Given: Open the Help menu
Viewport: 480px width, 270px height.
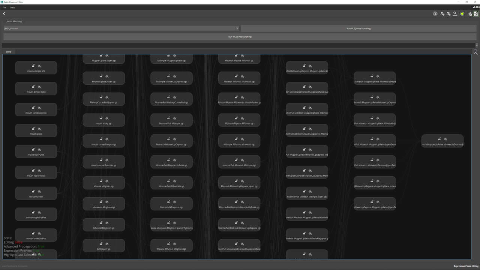Looking at the screenshot, I should [x=13, y=7].
